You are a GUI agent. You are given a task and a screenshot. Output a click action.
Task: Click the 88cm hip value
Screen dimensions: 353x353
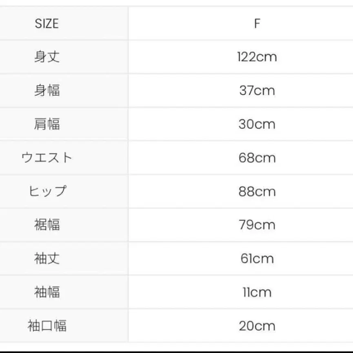pos(257,191)
